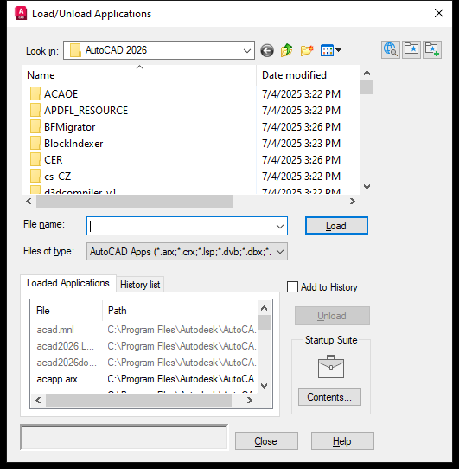Go up one folder level icon
This screenshot has height=469, width=459.
[286, 50]
